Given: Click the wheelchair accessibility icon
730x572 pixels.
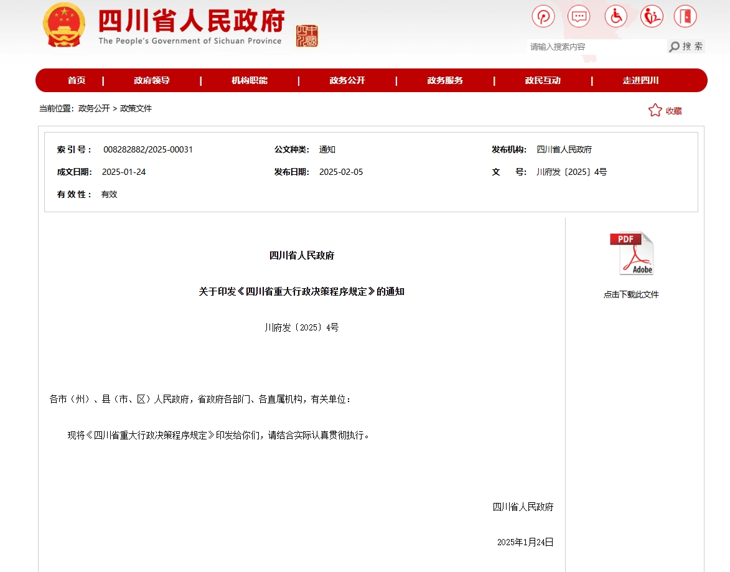Looking at the screenshot, I should tap(615, 16).
